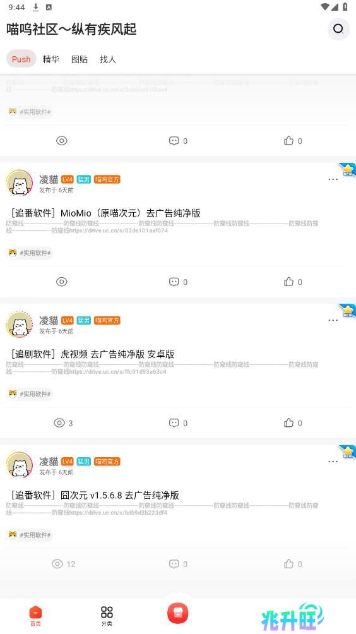
Task: Open comments on the MioMio post
Action: point(174,282)
